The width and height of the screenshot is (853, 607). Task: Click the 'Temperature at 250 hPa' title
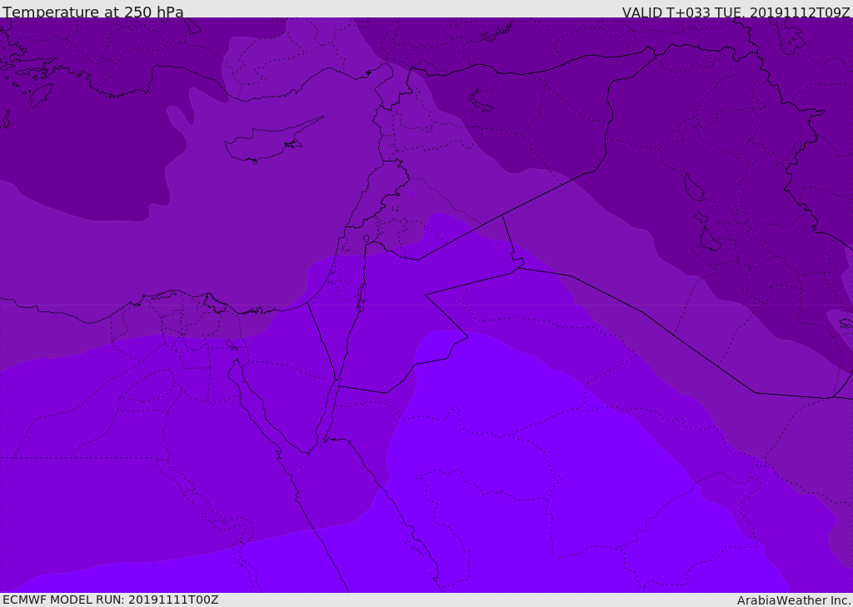93,12
